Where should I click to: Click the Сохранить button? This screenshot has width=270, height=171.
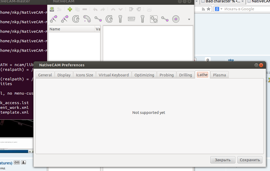click(x=250, y=160)
